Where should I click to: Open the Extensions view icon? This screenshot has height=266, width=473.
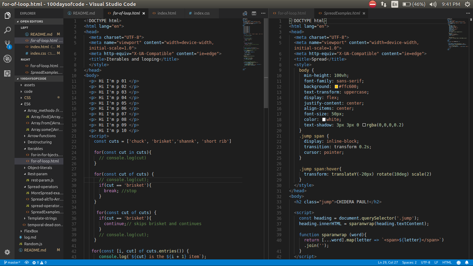coord(7,73)
